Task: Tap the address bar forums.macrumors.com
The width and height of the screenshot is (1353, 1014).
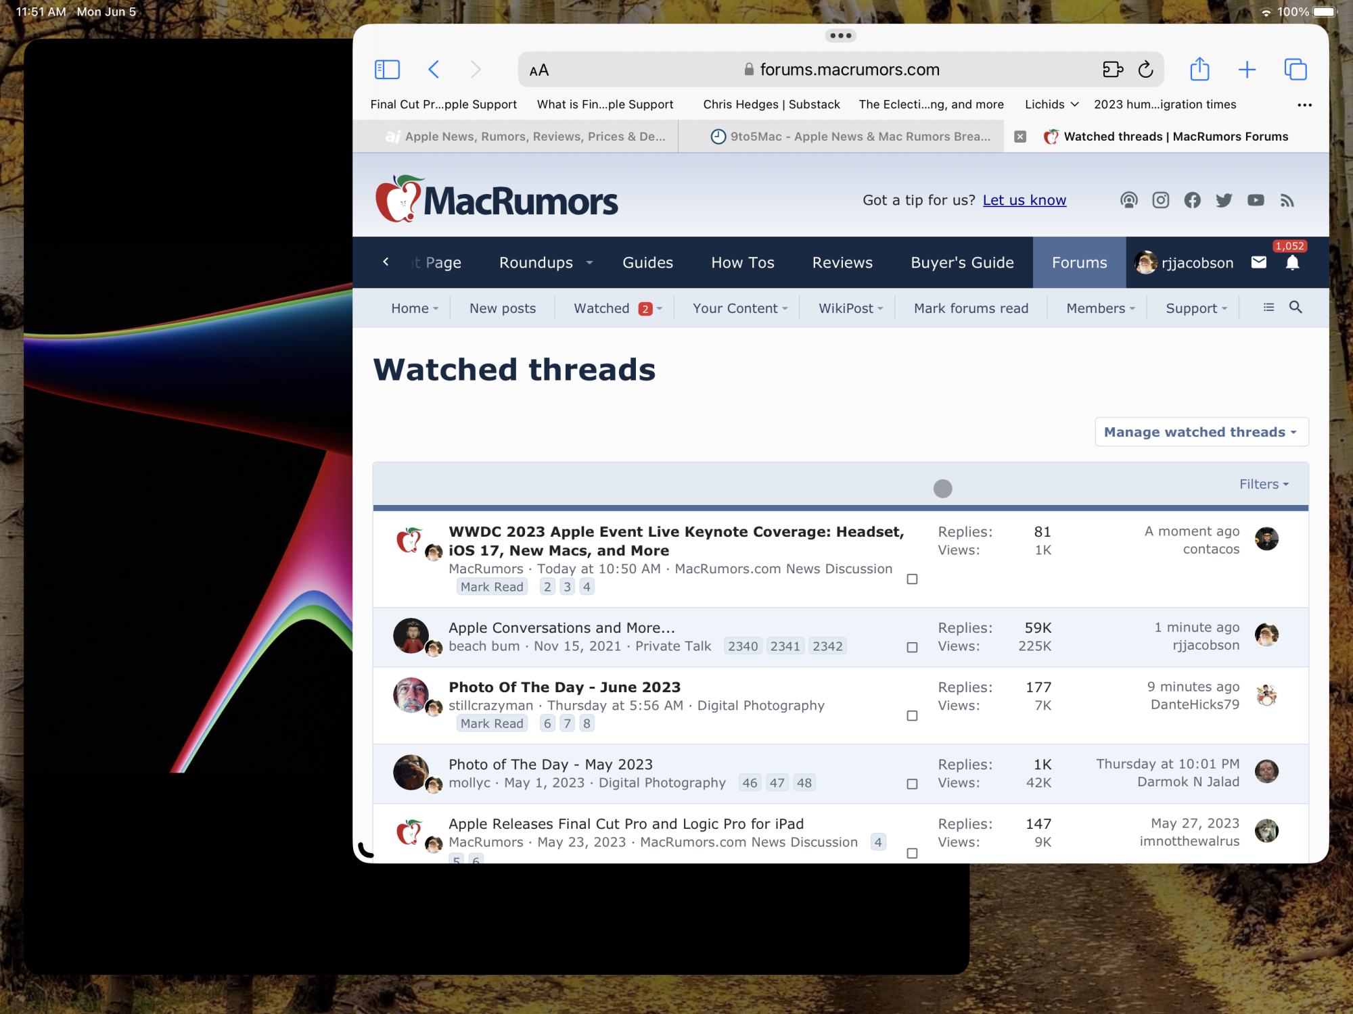Action: [840, 70]
